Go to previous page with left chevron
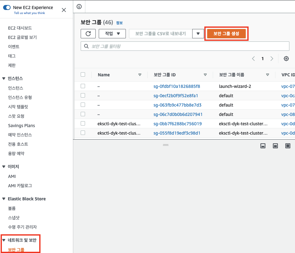295x253 pixels. tap(253, 59)
